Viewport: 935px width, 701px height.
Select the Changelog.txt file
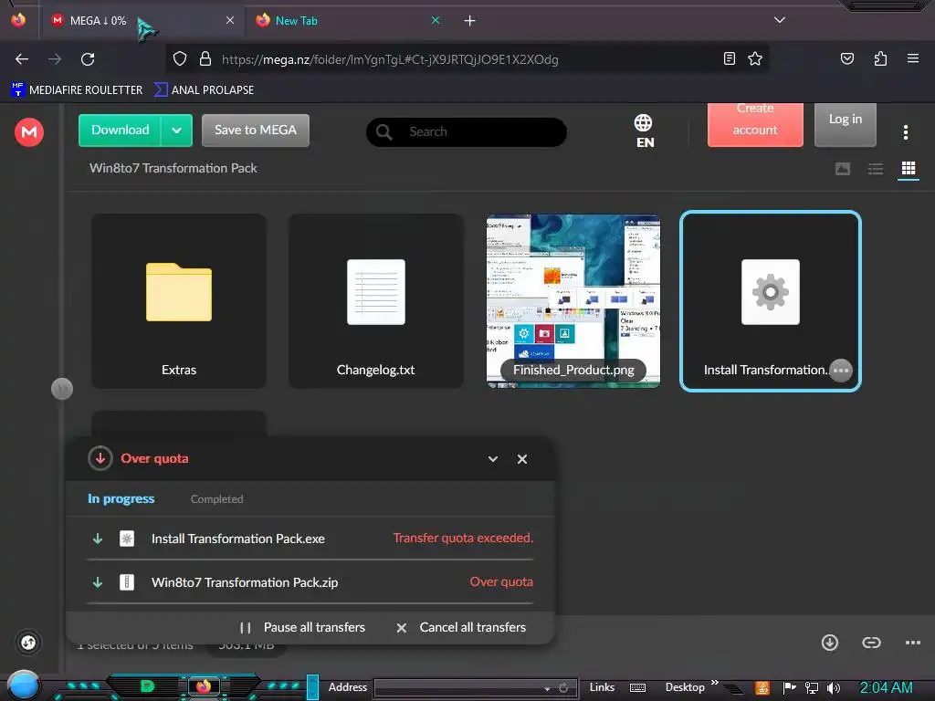(x=375, y=301)
